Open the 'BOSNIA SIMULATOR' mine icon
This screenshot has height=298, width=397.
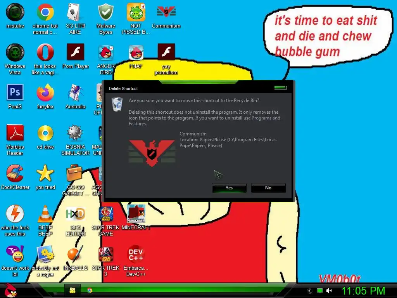click(x=75, y=133)
